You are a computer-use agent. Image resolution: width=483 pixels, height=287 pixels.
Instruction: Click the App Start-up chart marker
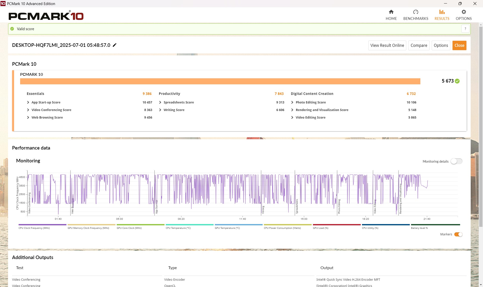tap(156, 207)
